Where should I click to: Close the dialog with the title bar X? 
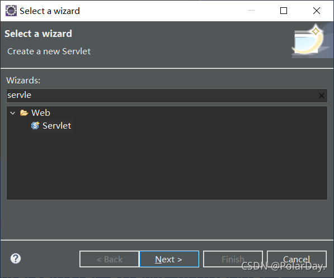(x=317, y=11)
